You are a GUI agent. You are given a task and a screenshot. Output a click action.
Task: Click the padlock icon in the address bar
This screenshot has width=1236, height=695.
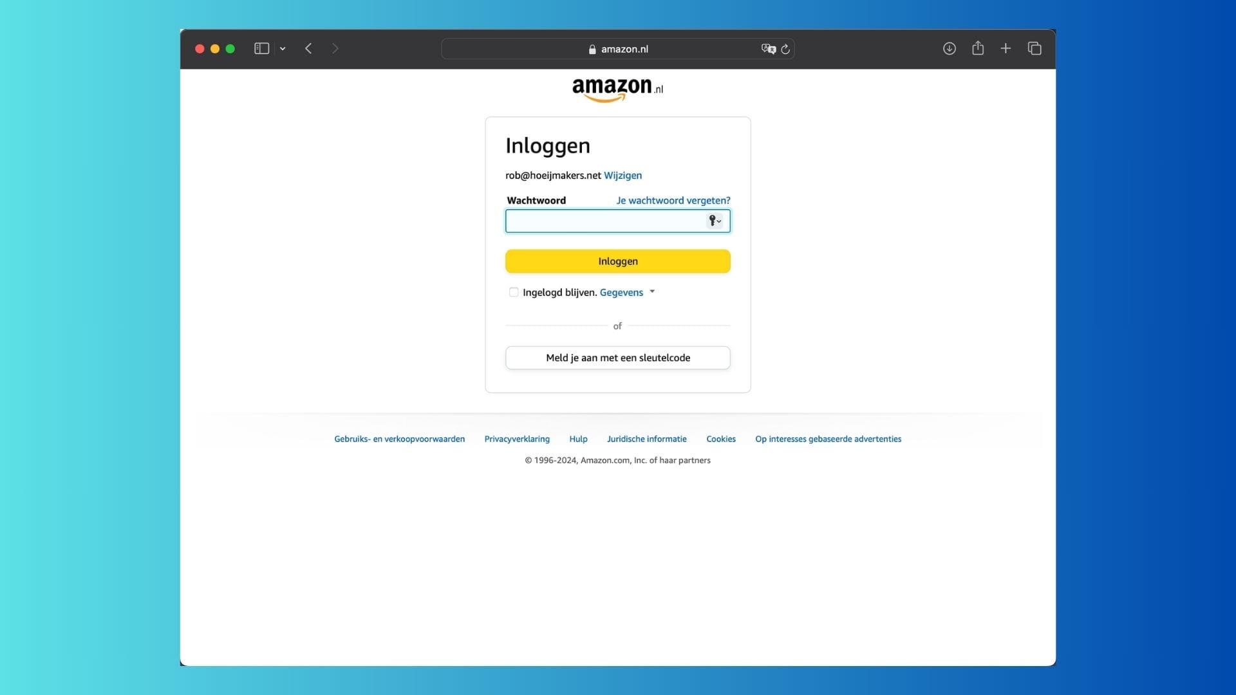pyautogui.click(x=592, y=49)
